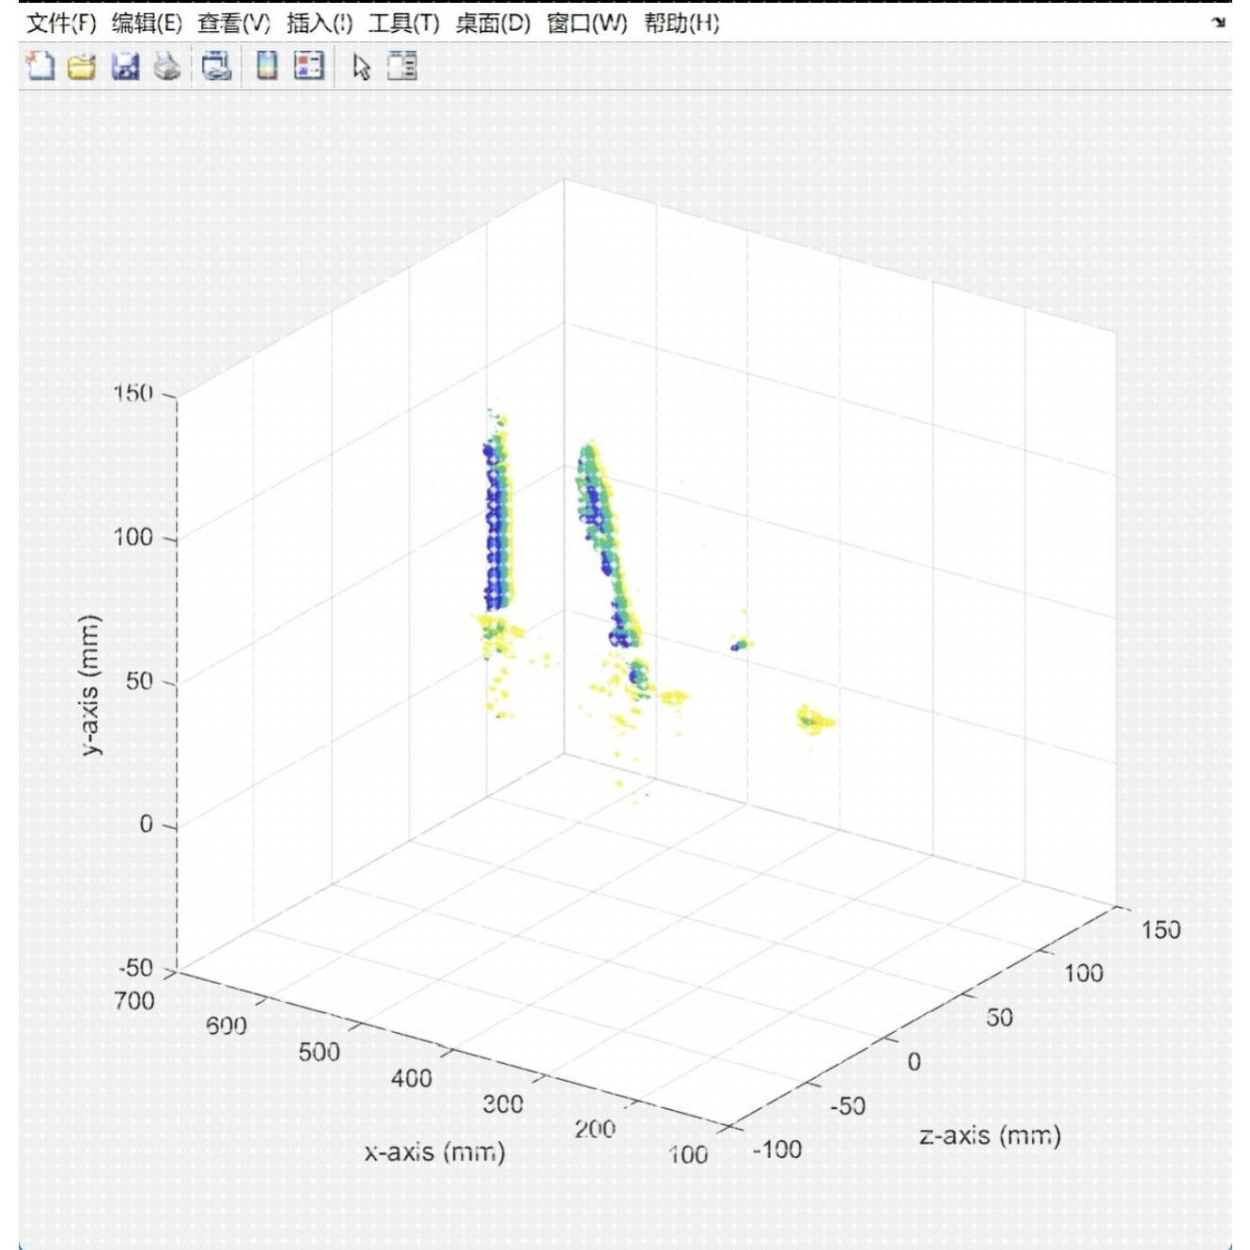Open the 编辑(E) menu
The height and width of the screenshot is (1250, 1250).
[147, 23]
